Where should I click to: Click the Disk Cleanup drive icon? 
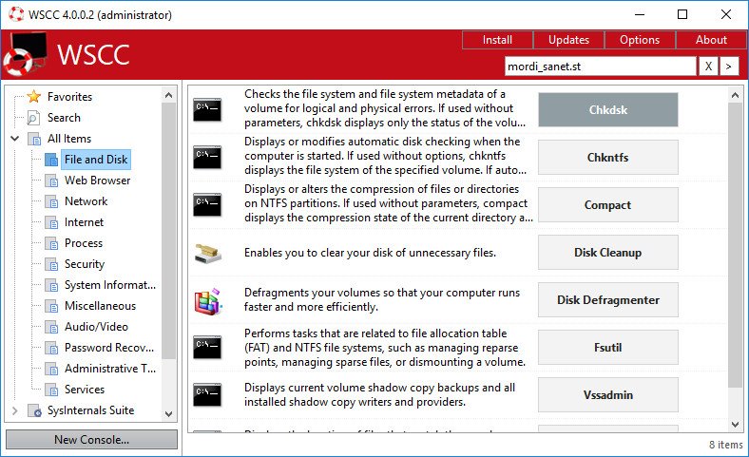pos(207,253)
